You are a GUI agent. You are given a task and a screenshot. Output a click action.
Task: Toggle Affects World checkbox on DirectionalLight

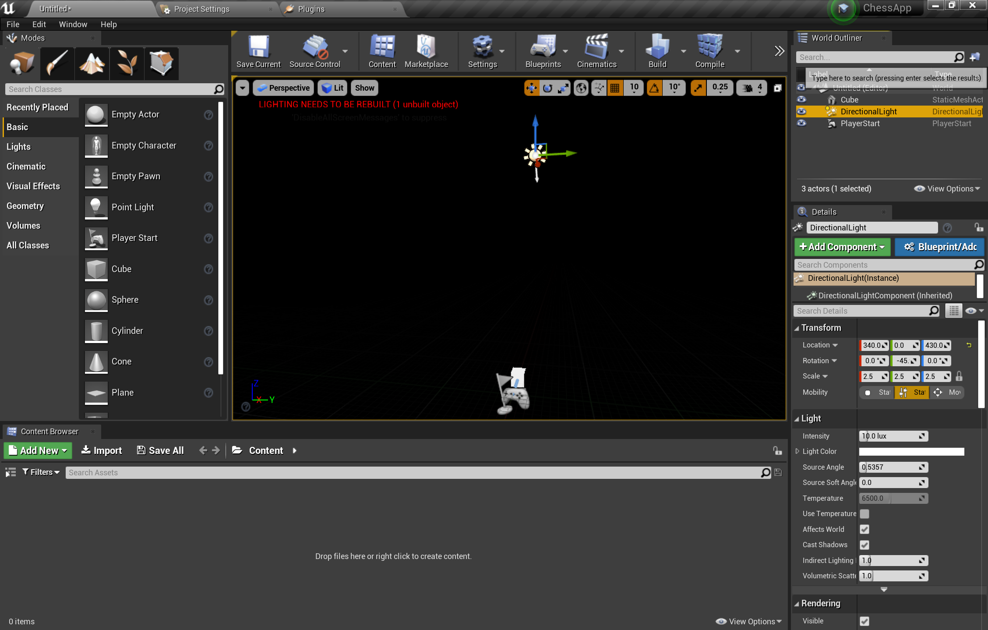pyautogui.click(x=864, y=529)
